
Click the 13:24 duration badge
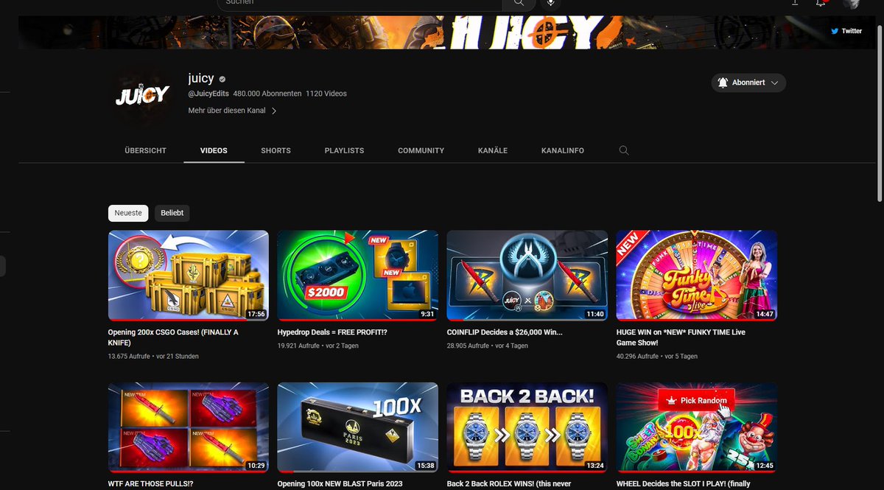pyautogui.click(x=595, y=466)
